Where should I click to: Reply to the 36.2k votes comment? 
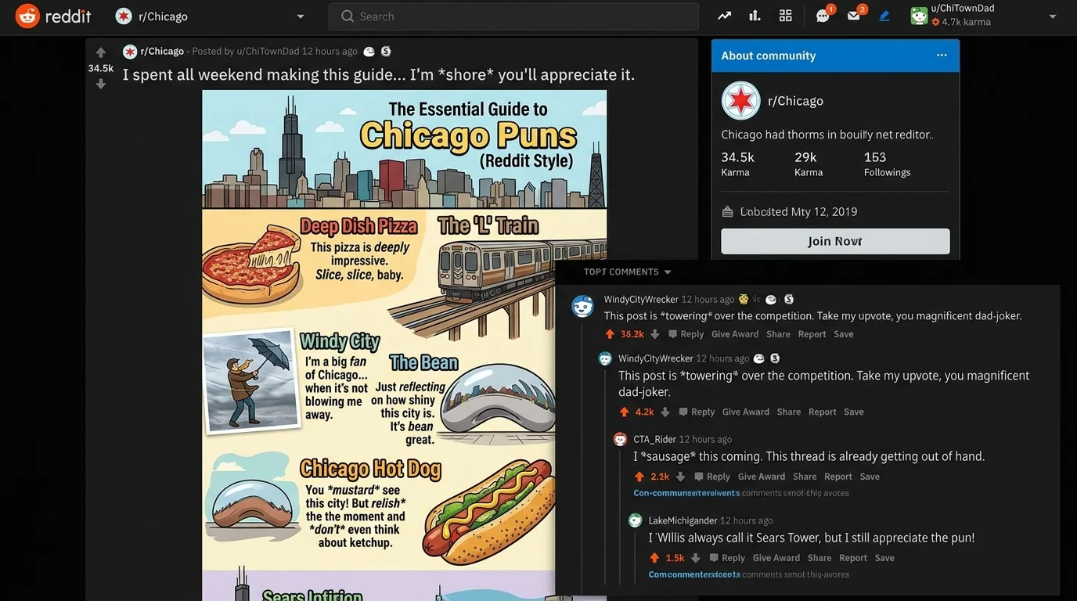point(686,334)
